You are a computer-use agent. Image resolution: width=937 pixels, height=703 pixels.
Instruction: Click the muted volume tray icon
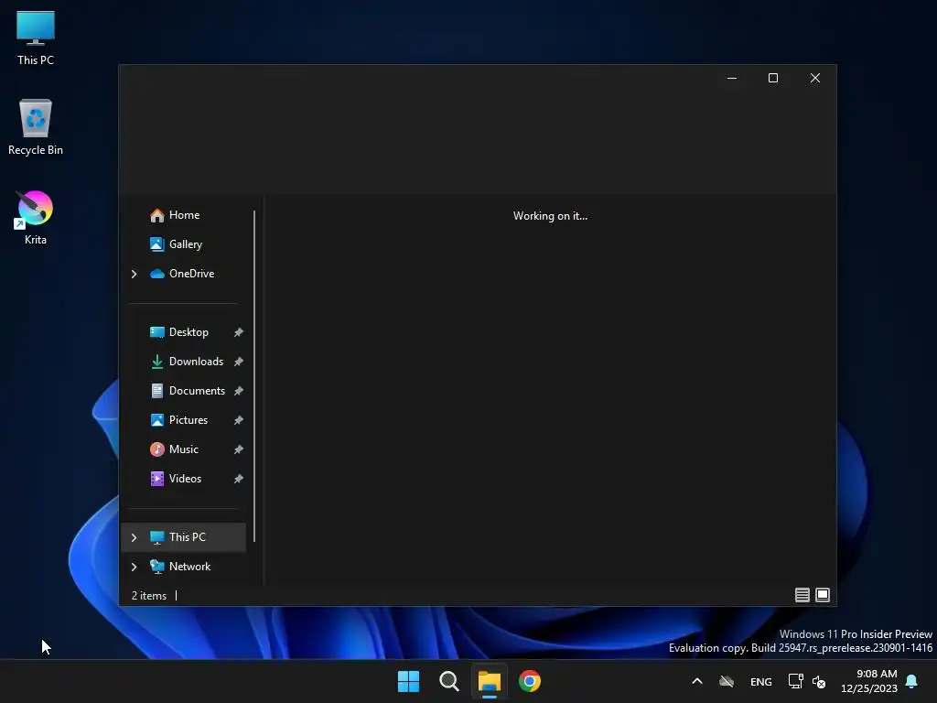819,681
